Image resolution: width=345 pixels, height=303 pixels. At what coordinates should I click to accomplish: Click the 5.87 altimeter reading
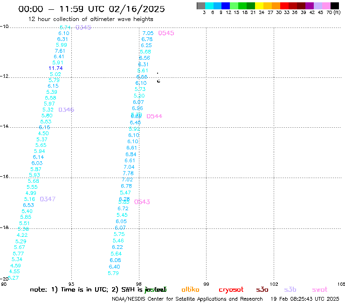pos(35,169)
